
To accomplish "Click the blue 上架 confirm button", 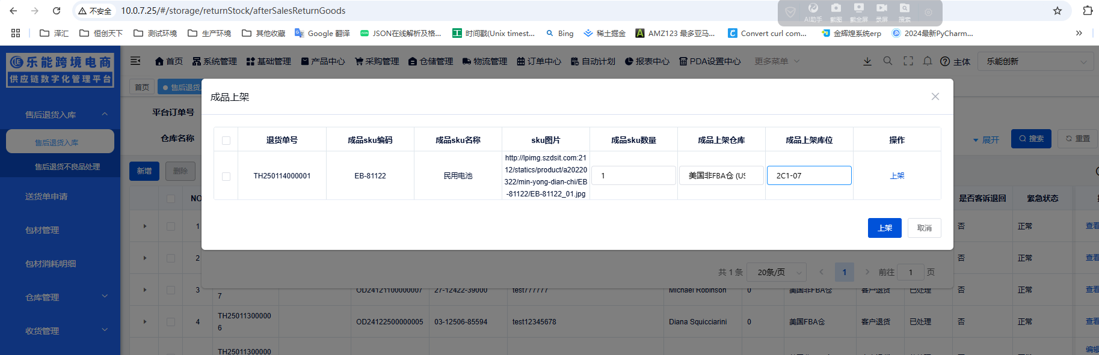I will click(884, 228).
